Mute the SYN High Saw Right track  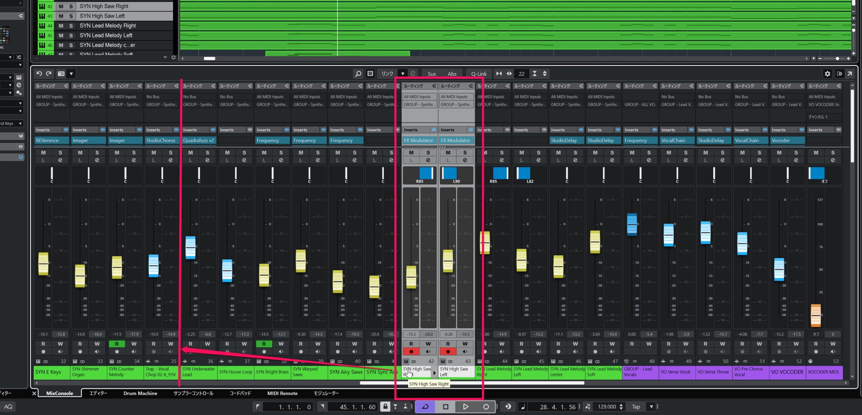[x=61, y=6]
